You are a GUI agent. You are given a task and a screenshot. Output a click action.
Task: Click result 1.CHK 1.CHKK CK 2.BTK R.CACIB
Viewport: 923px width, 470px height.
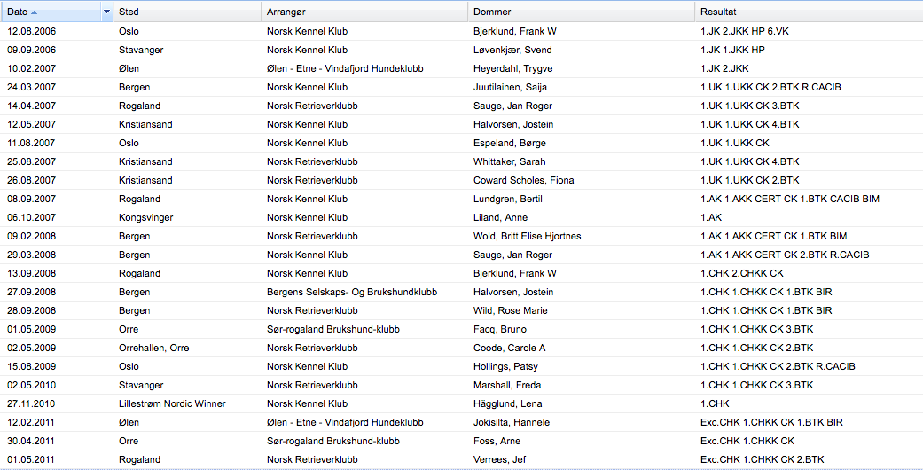[778, 366]
